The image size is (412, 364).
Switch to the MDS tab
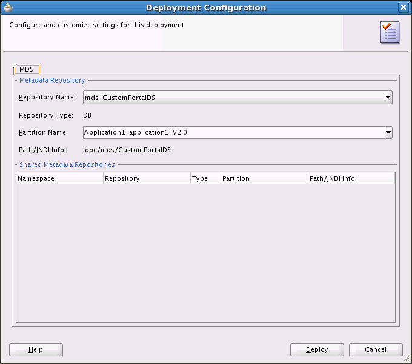click(x=27, y=69)
